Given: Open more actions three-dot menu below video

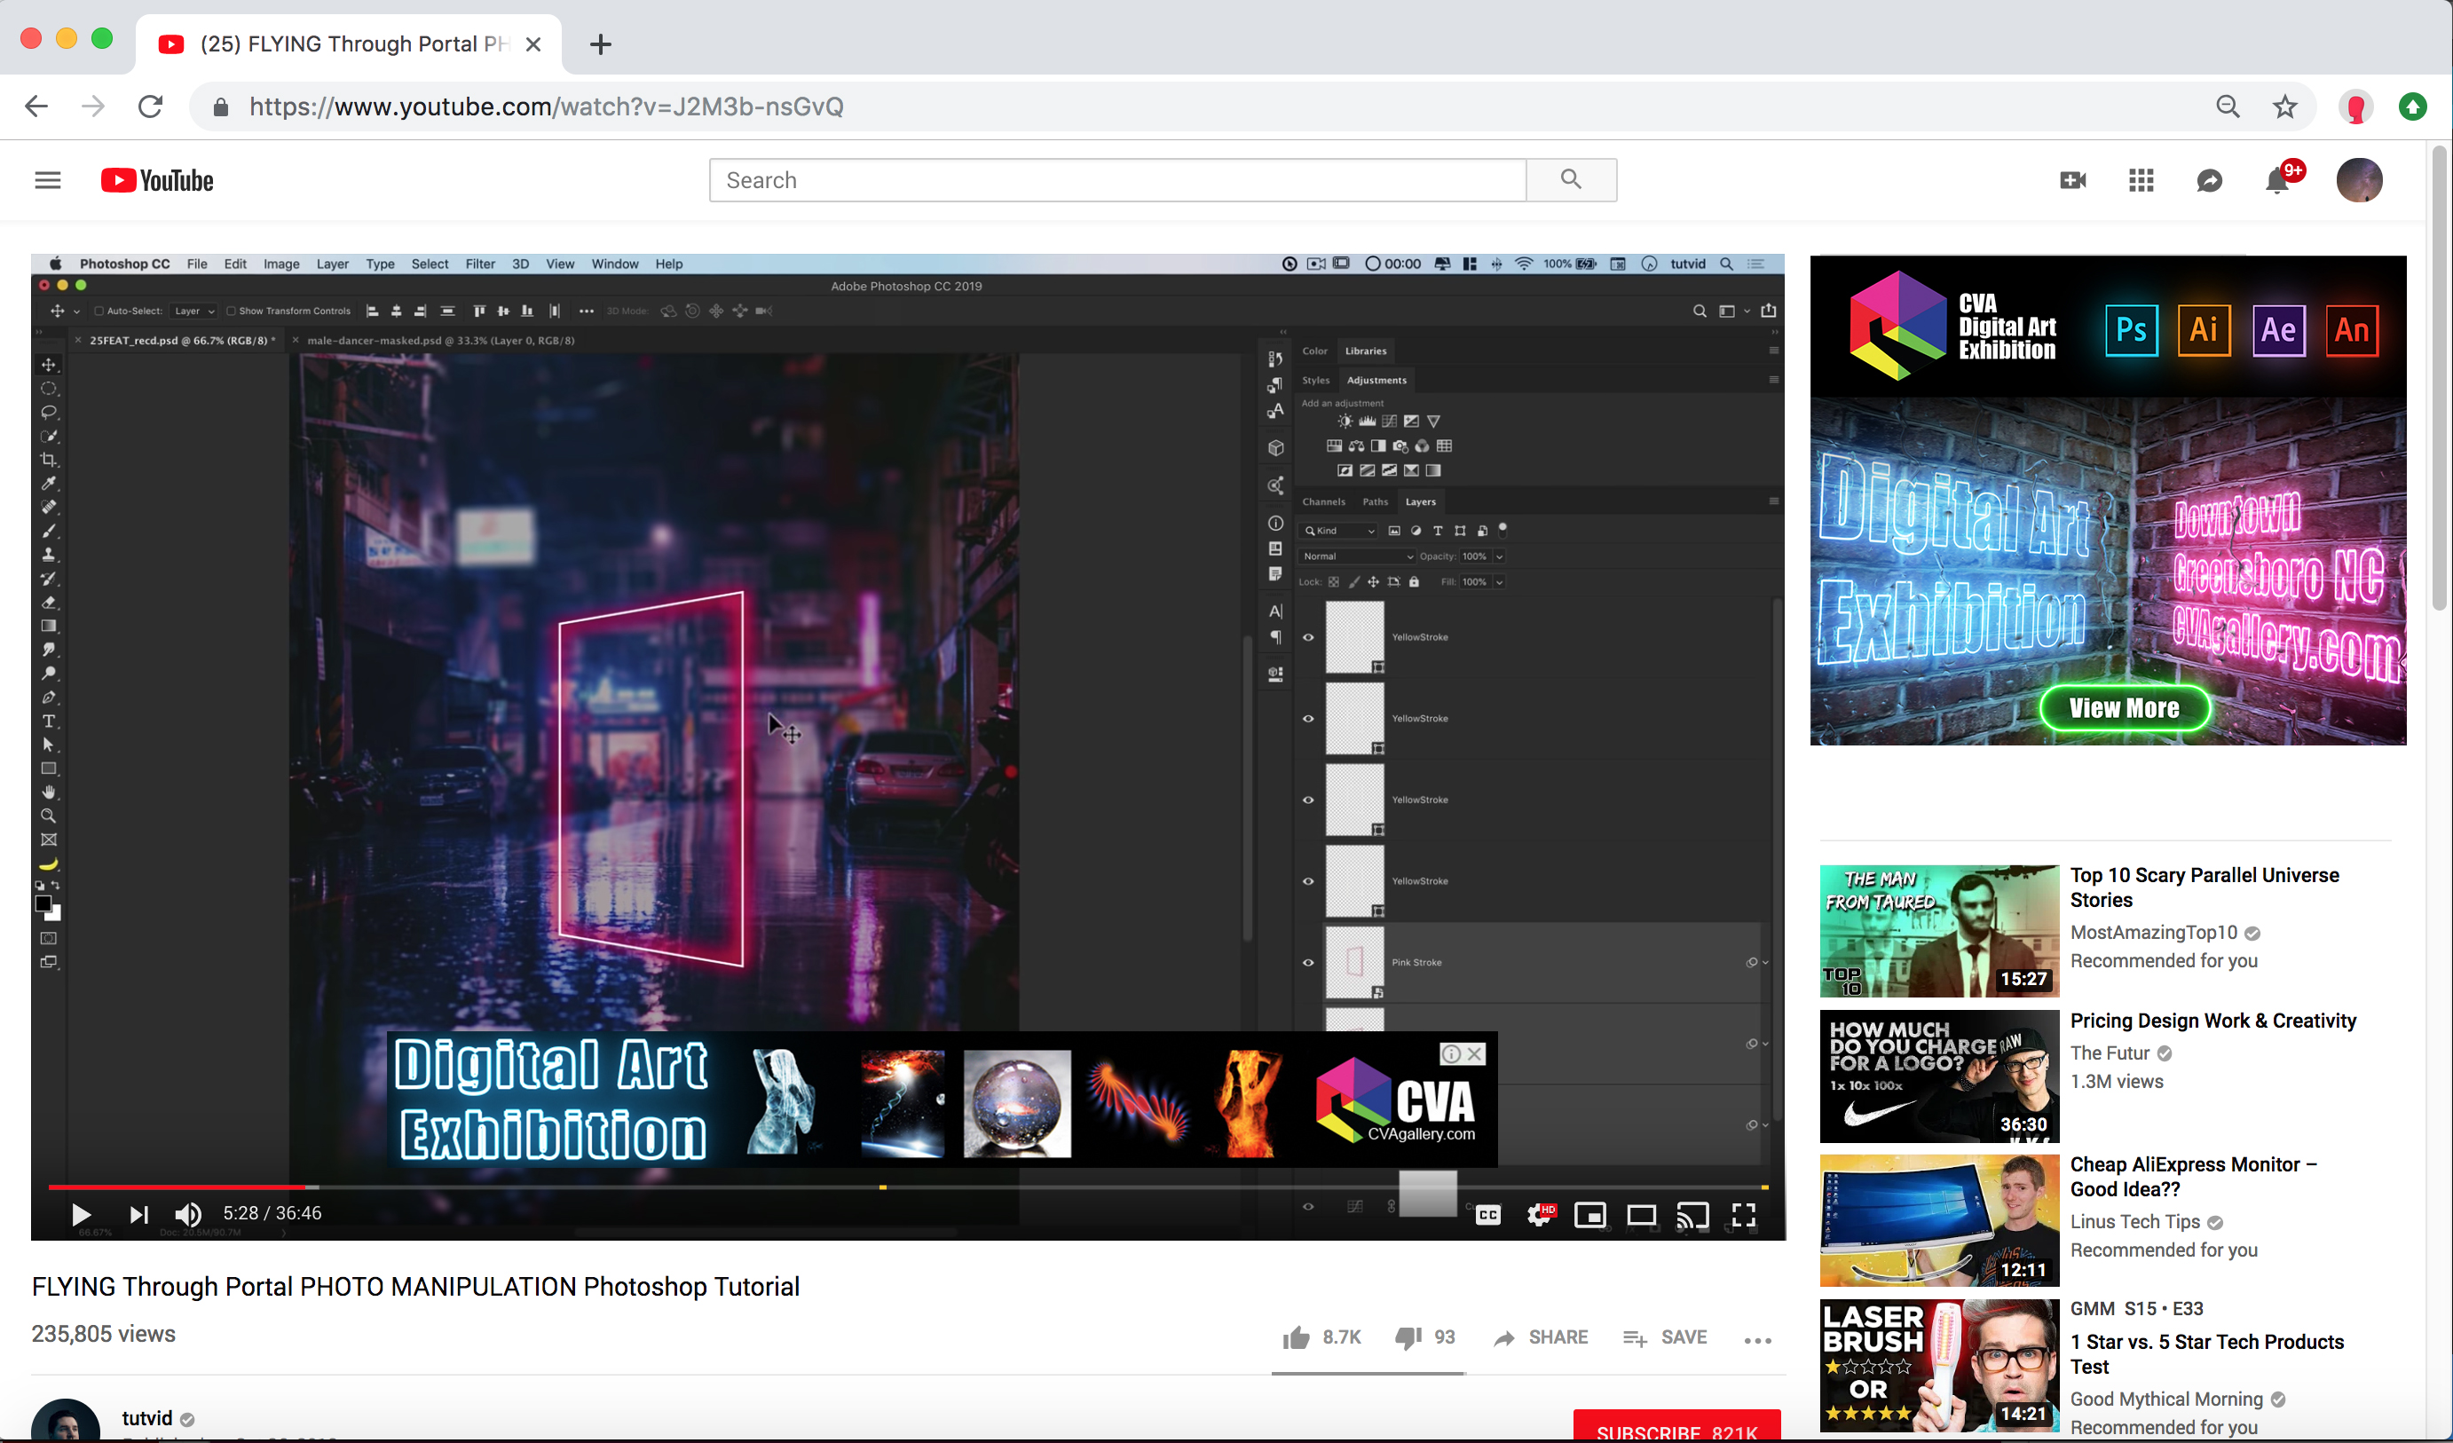Looking at the screenshot, I should [x=1757, y=1341].
